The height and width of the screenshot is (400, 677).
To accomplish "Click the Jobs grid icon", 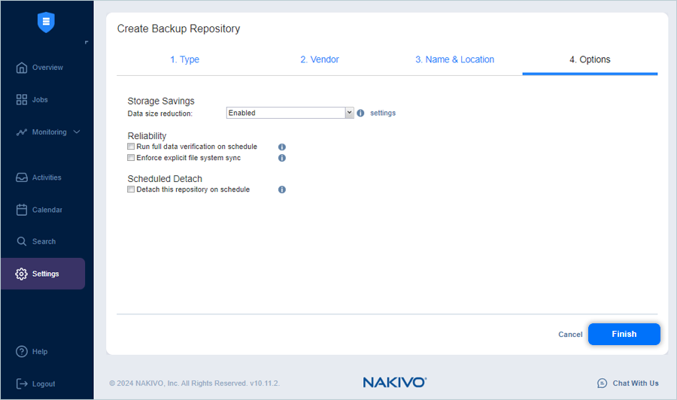I will click(22, 100).
